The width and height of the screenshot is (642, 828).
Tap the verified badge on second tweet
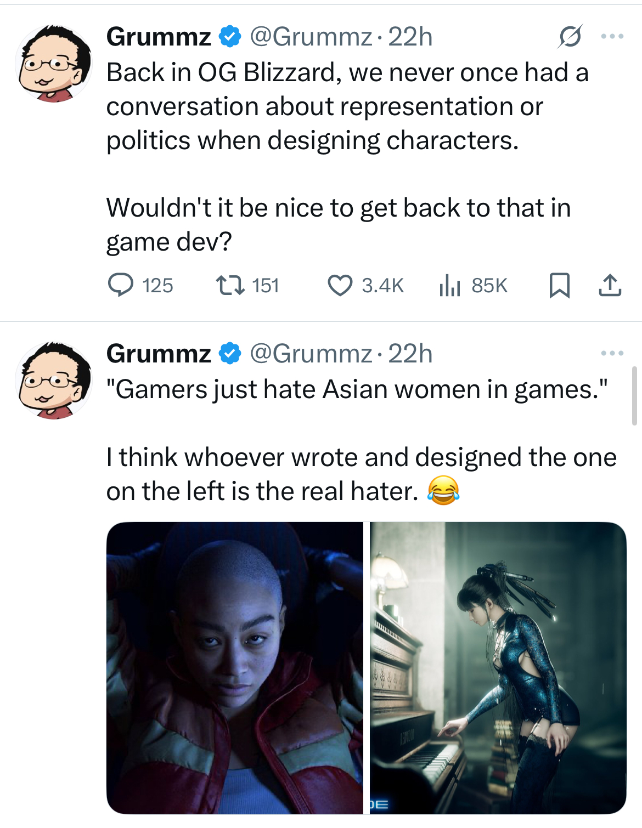tap(230, 354)
